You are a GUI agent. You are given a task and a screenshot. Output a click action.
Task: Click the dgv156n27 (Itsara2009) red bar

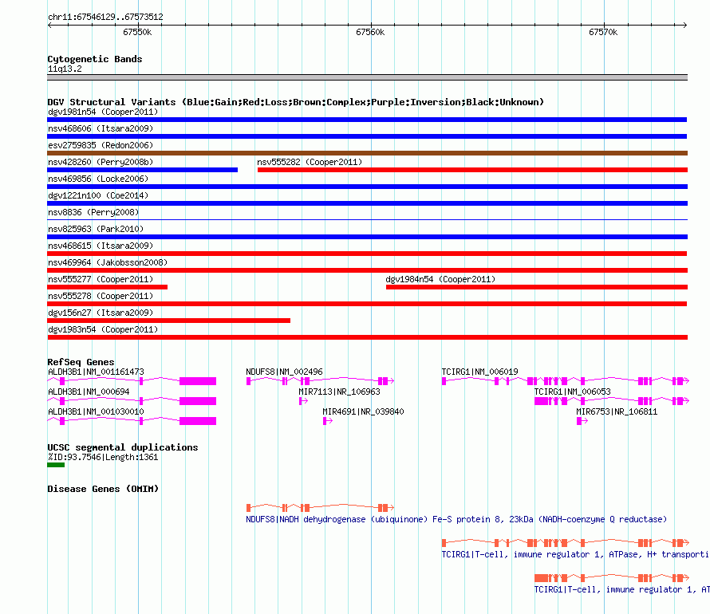168,321
